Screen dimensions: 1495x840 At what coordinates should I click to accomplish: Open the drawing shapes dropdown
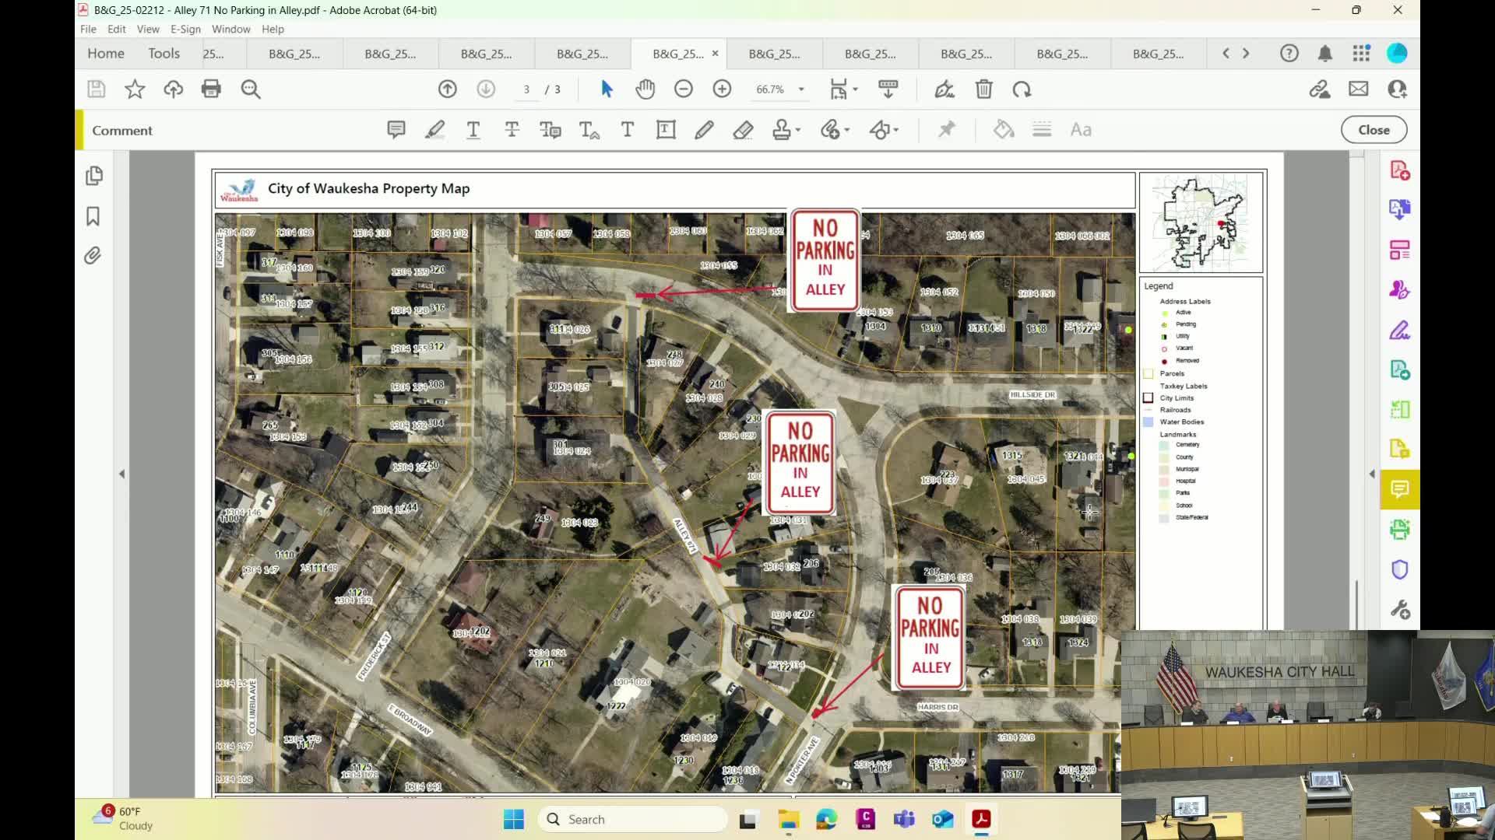pyautogui.click(x=894, y=129)
